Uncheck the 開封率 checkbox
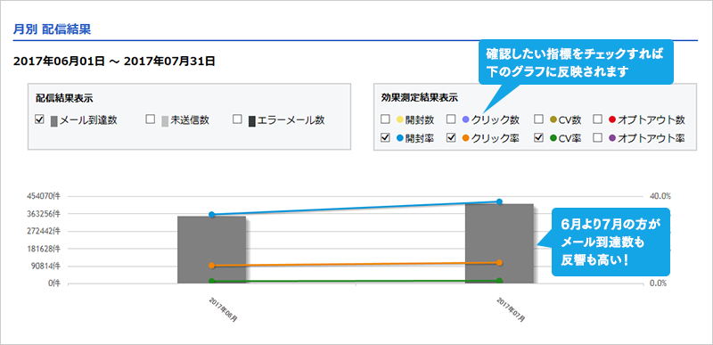 point(385,137)
